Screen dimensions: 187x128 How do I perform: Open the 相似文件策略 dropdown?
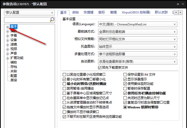point(138,39)
